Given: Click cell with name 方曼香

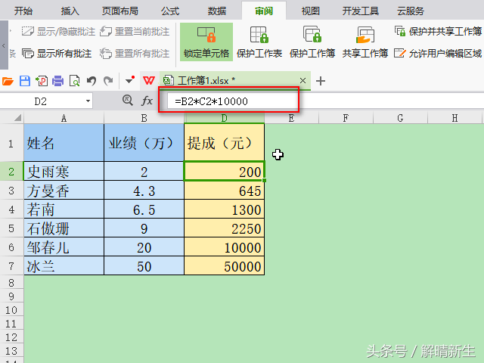Looking at the screenshot, I should (x=64, y=191).
